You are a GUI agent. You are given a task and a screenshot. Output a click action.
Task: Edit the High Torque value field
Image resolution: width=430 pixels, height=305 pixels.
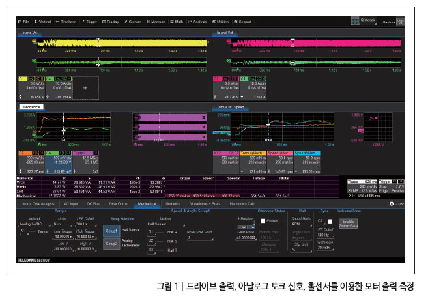click(86, 237)
